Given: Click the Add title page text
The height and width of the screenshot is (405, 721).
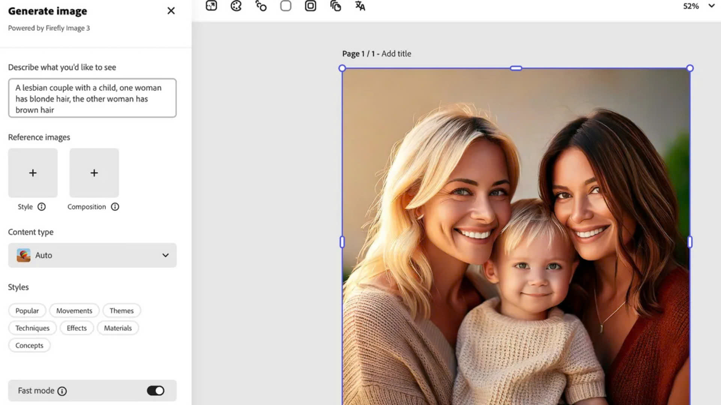Looking at the screenshot, I should tap(396, 54).
